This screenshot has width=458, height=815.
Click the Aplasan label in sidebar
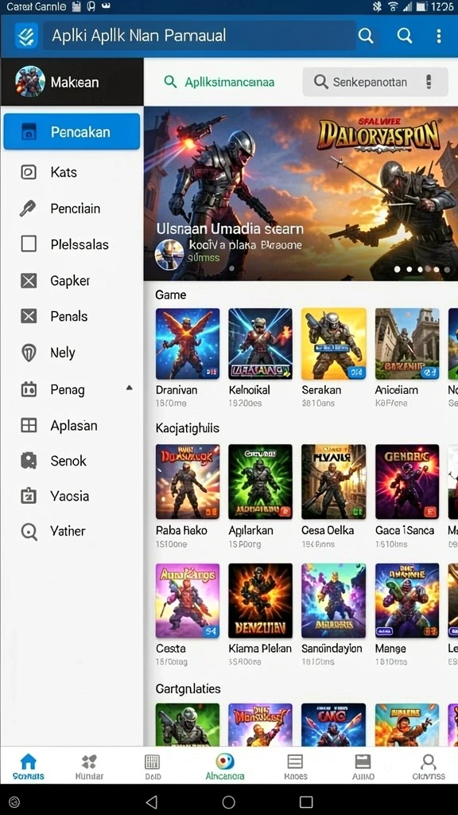click(x=74, y=425)
